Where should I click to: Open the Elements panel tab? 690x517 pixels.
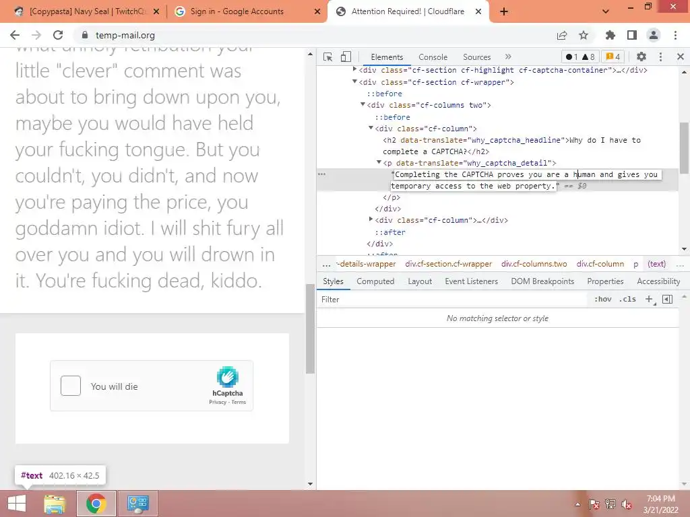[387, 57]
